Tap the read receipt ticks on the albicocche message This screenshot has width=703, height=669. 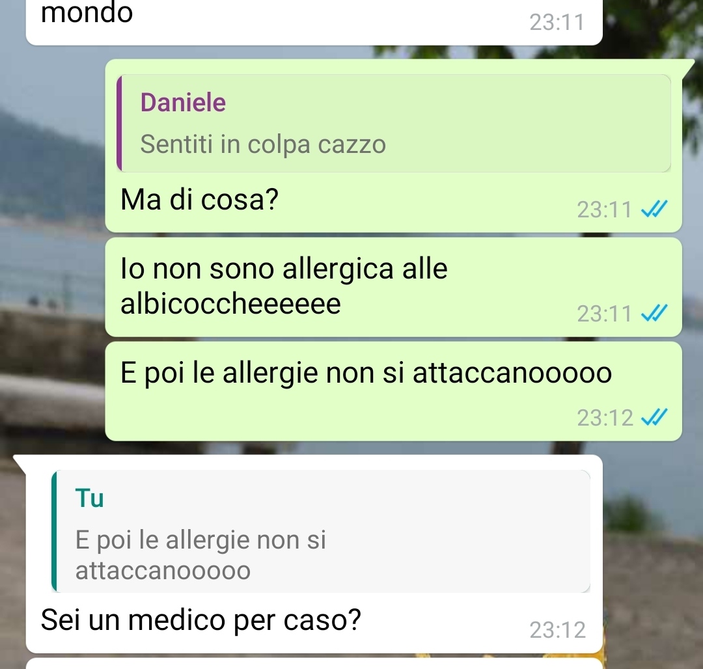(x=654, y=313)
